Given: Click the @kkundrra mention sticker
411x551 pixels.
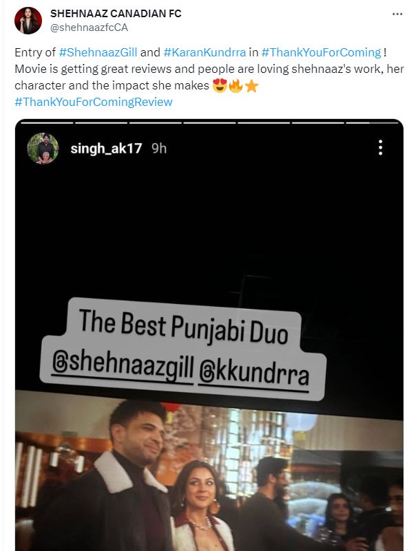Looking at the screenshot, I should [x=254, y=375].
